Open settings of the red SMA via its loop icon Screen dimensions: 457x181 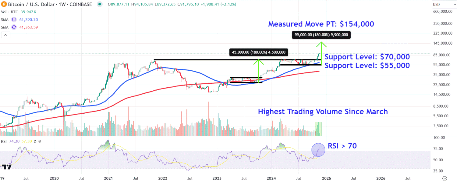click(13, 27)
